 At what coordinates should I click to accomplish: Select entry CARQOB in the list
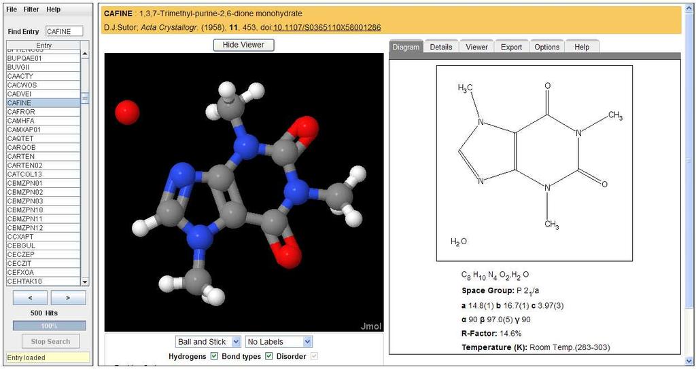[43, 147]
